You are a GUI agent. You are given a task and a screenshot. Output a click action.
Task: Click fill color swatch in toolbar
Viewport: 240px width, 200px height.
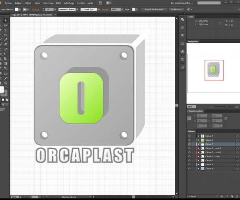coord(1,90)
